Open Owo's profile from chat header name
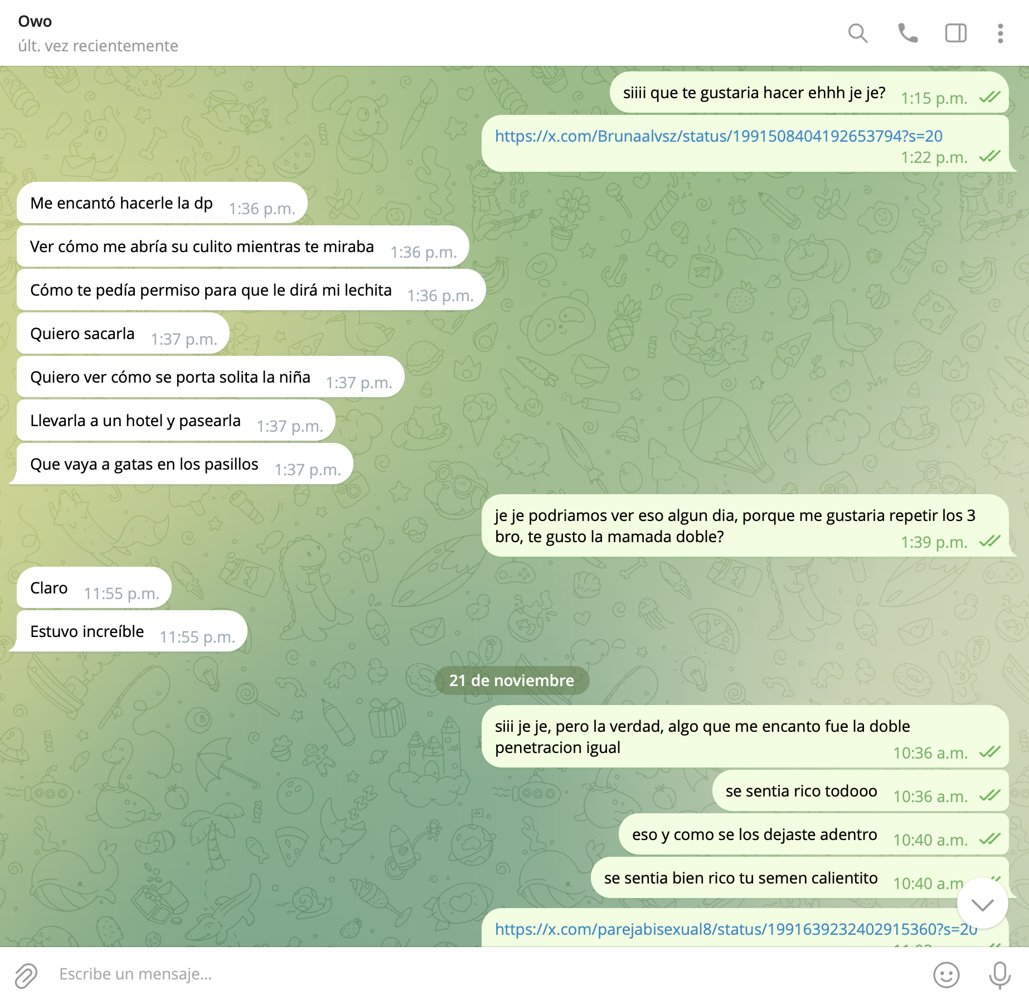1029x1004 pixels. coord(35,21)
